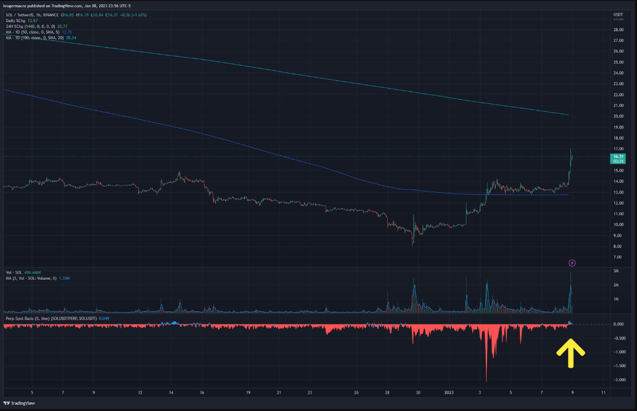Click the Daily %Chg indicator label
This screenshot has height=411, width=637.
[16, 21]
